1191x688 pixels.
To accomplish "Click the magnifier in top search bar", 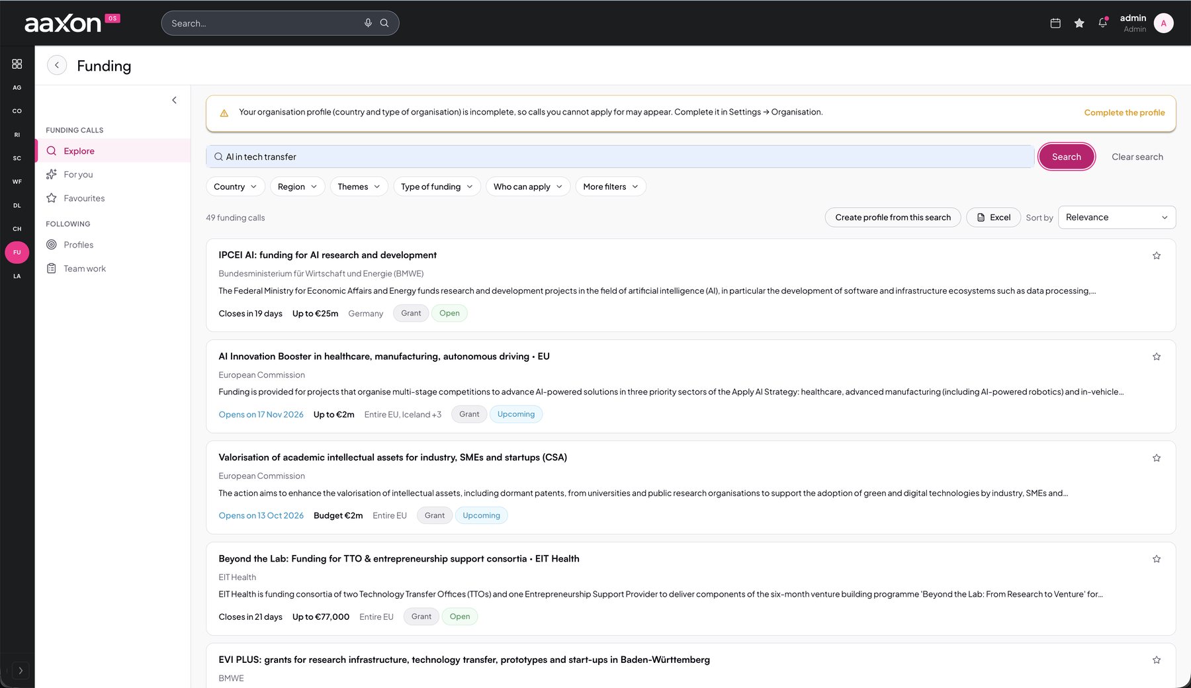I will 384,23.
